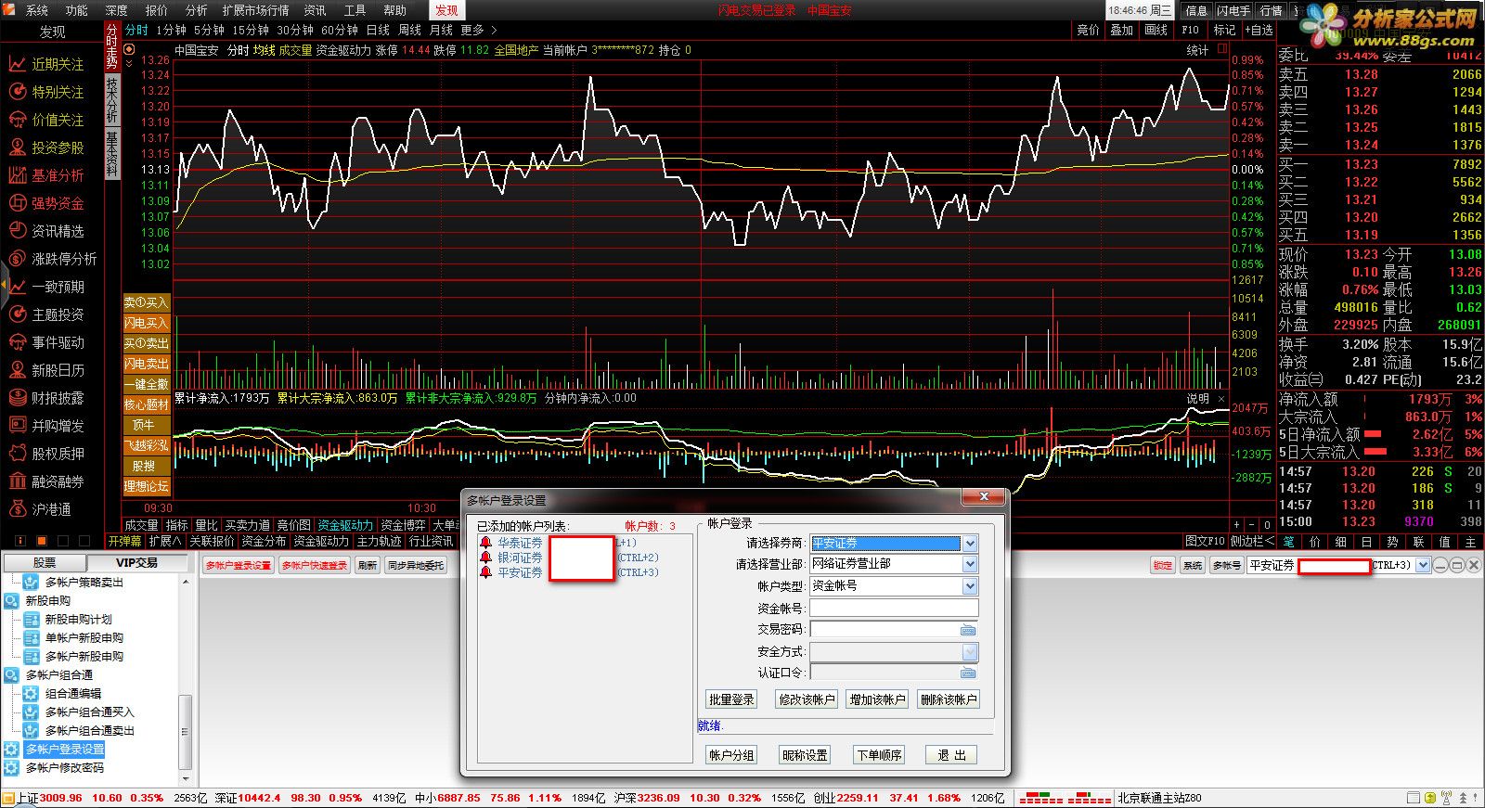The width and height of the screenshot is (1485, 808).
Task: Click bell icon beside 平安证券 account
Action: pos(485,572)
